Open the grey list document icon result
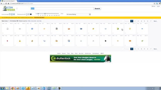The width and height of the screenshot is (161, 90). tap(93, 41)
